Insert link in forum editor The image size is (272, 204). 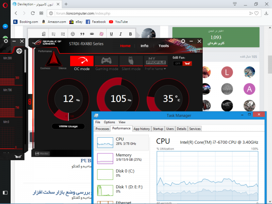tap(92, 34)
